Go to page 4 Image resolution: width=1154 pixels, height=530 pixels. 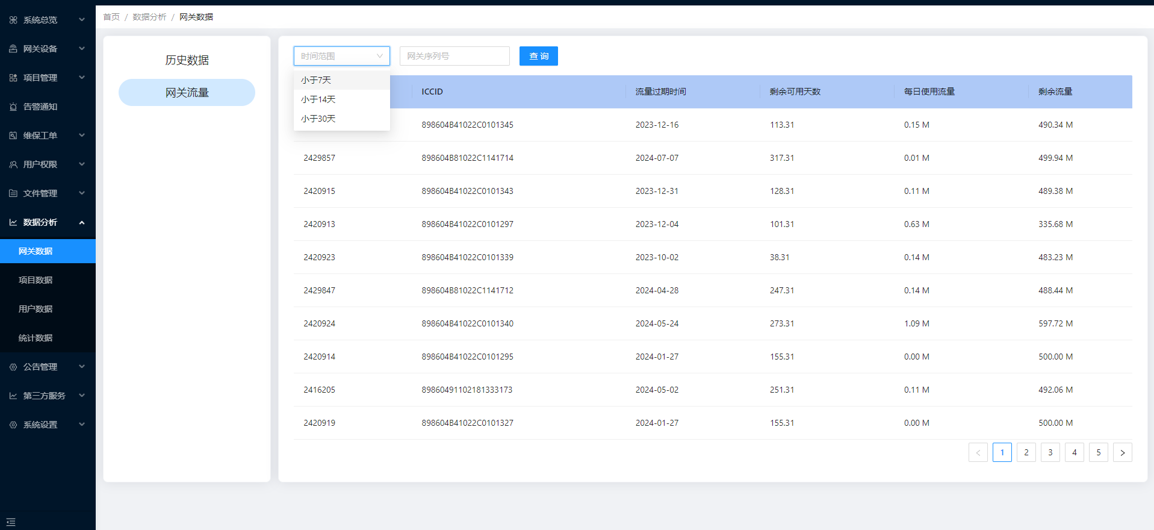tap(1075, 452)
